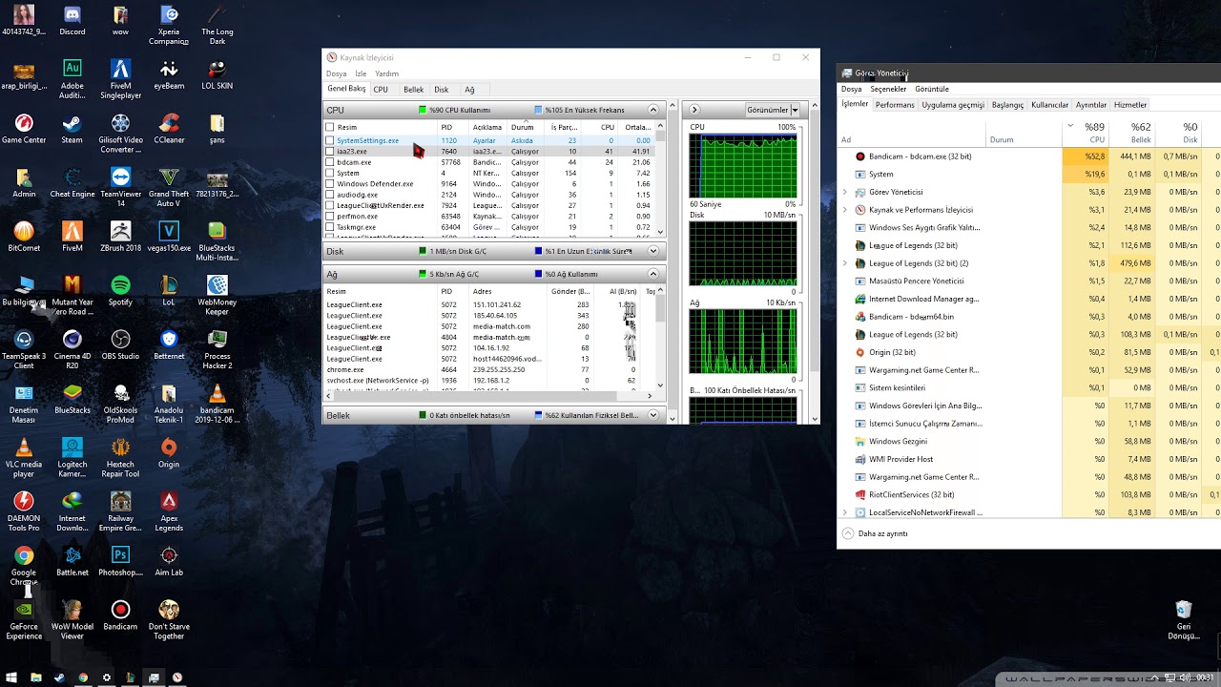Open Seçenekler menu in Görev Yöneticisi
Image resolution: width=1221 pixels, height=687 pixels.
point(888,89)
